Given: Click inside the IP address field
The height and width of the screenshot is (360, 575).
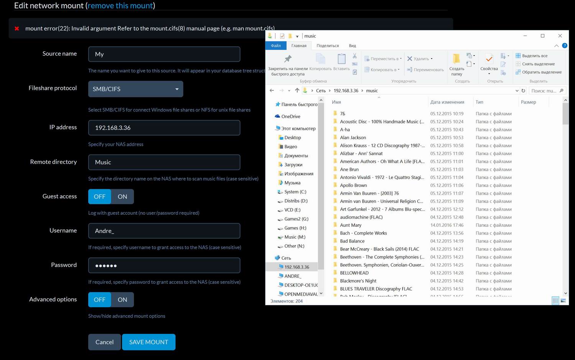Looking at the screenshot, I should [x=164, y=128].
